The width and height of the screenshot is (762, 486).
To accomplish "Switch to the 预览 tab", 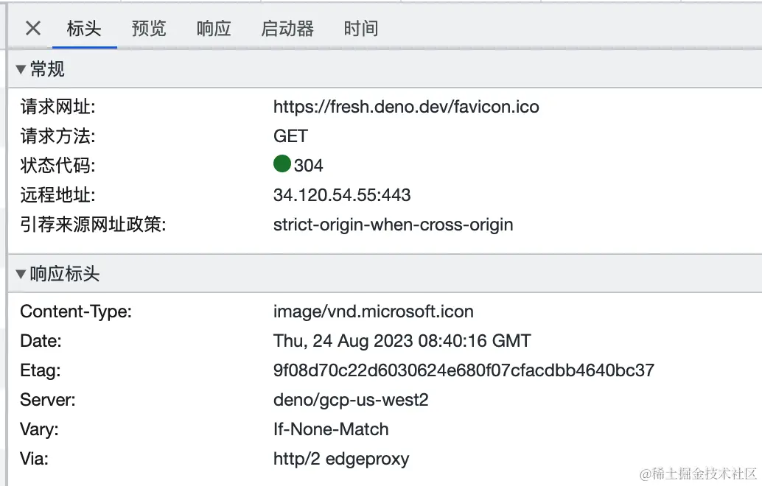I will coord(149,28).
